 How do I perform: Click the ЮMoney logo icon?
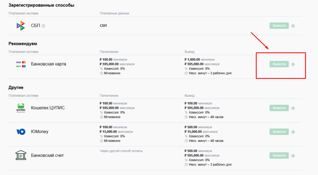click(21, 132)
